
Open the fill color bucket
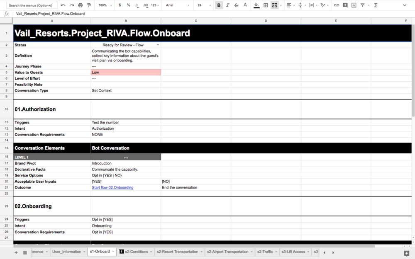coord(256,5)
